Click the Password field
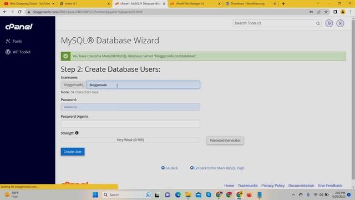Image resolution: width=355 pixels, height=200 pixels. point(130,107)
